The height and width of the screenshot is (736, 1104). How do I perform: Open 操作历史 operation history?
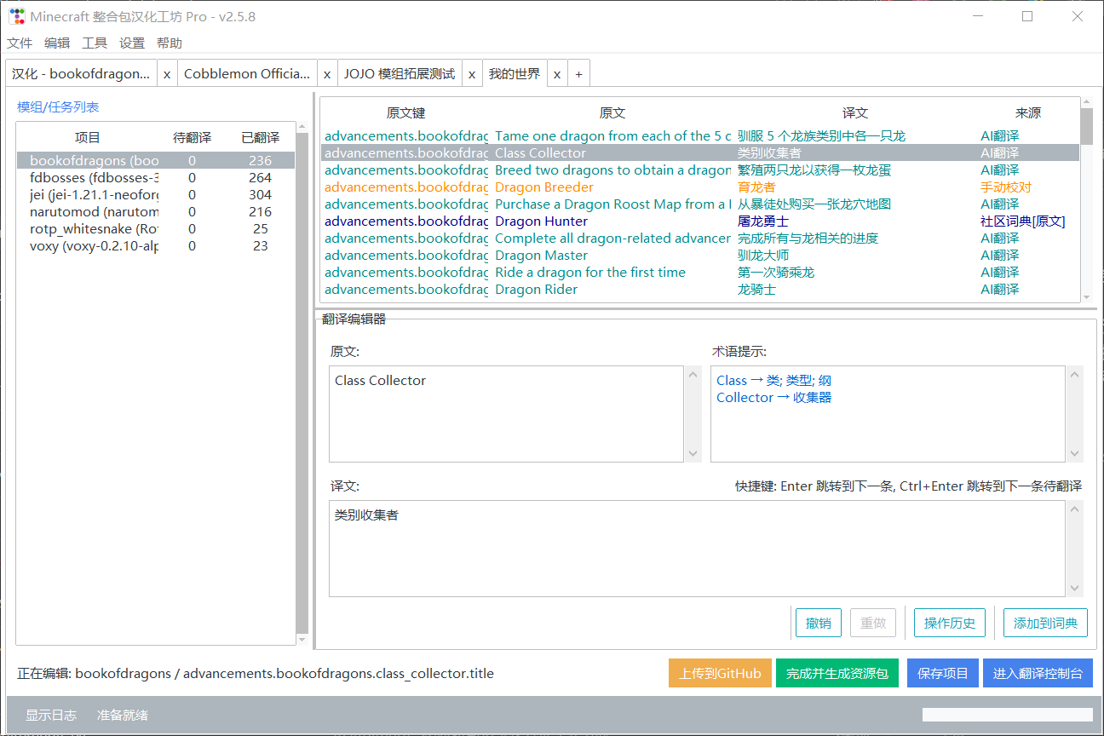[x=950, y=623]
